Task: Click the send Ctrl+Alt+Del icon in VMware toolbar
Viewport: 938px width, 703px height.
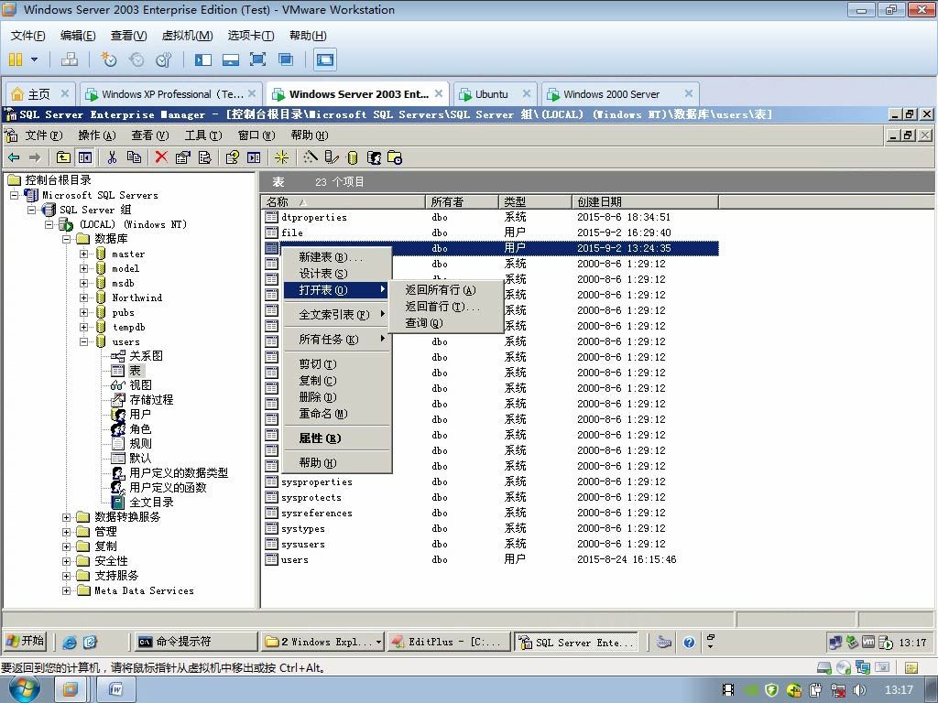Action: (70, 59)
